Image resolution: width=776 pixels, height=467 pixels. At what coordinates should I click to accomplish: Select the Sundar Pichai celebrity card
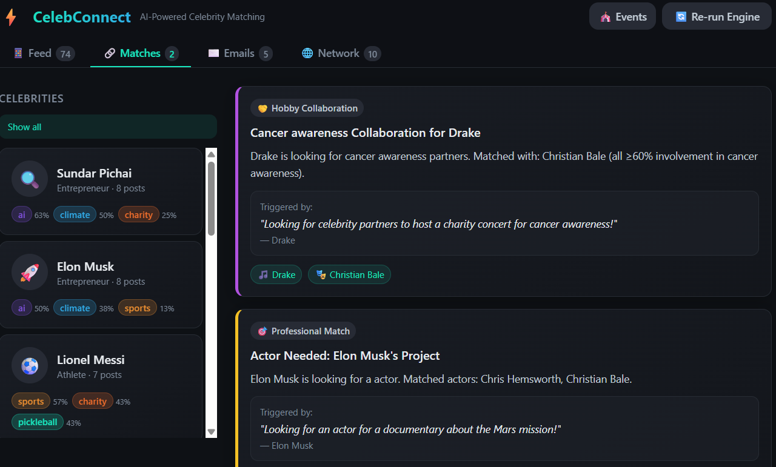point(101,191)
